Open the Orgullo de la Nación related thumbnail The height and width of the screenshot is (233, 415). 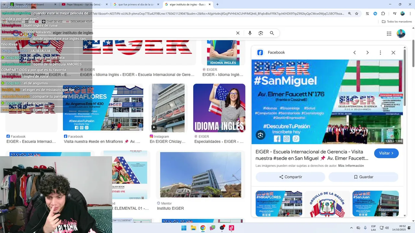pyautogui.click(x=327, y=204)
